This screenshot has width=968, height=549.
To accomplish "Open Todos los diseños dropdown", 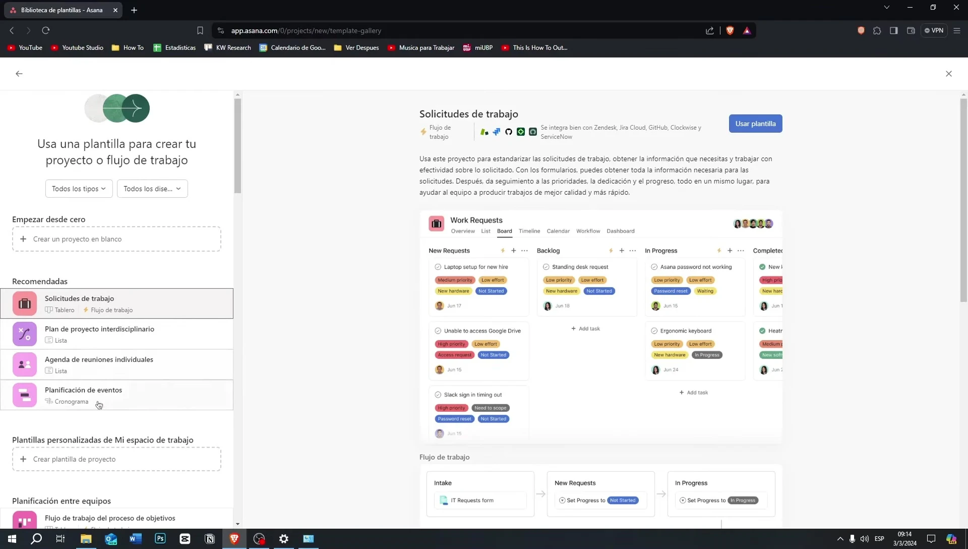I will pyautogui.click(x=152, y=189).
